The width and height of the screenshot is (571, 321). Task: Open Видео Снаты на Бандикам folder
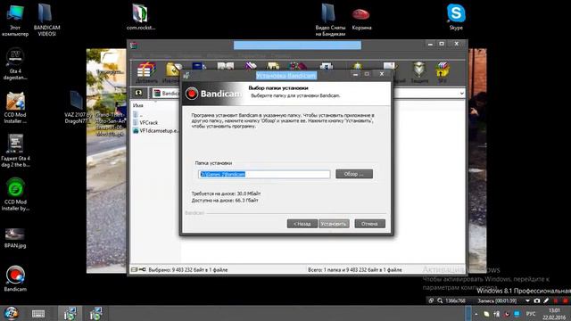click(x=330, y=20)
